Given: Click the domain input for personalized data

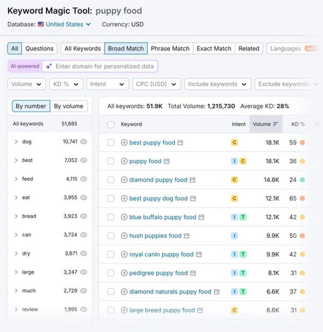Looking at the screenshot, I should [x=105, y=66].
